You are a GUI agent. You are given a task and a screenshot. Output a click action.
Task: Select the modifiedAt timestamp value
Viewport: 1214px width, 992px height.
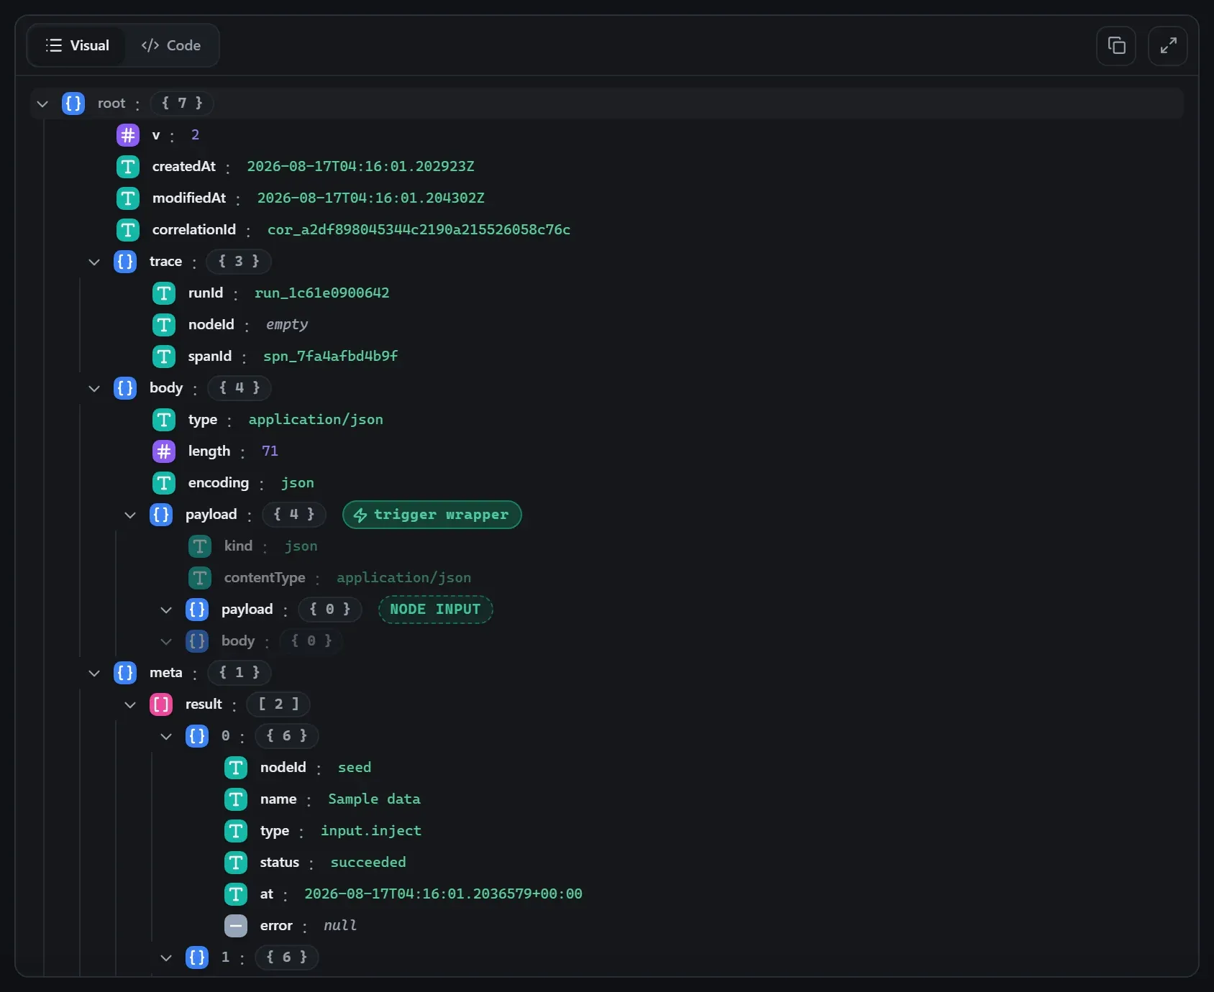click(371, 198)
